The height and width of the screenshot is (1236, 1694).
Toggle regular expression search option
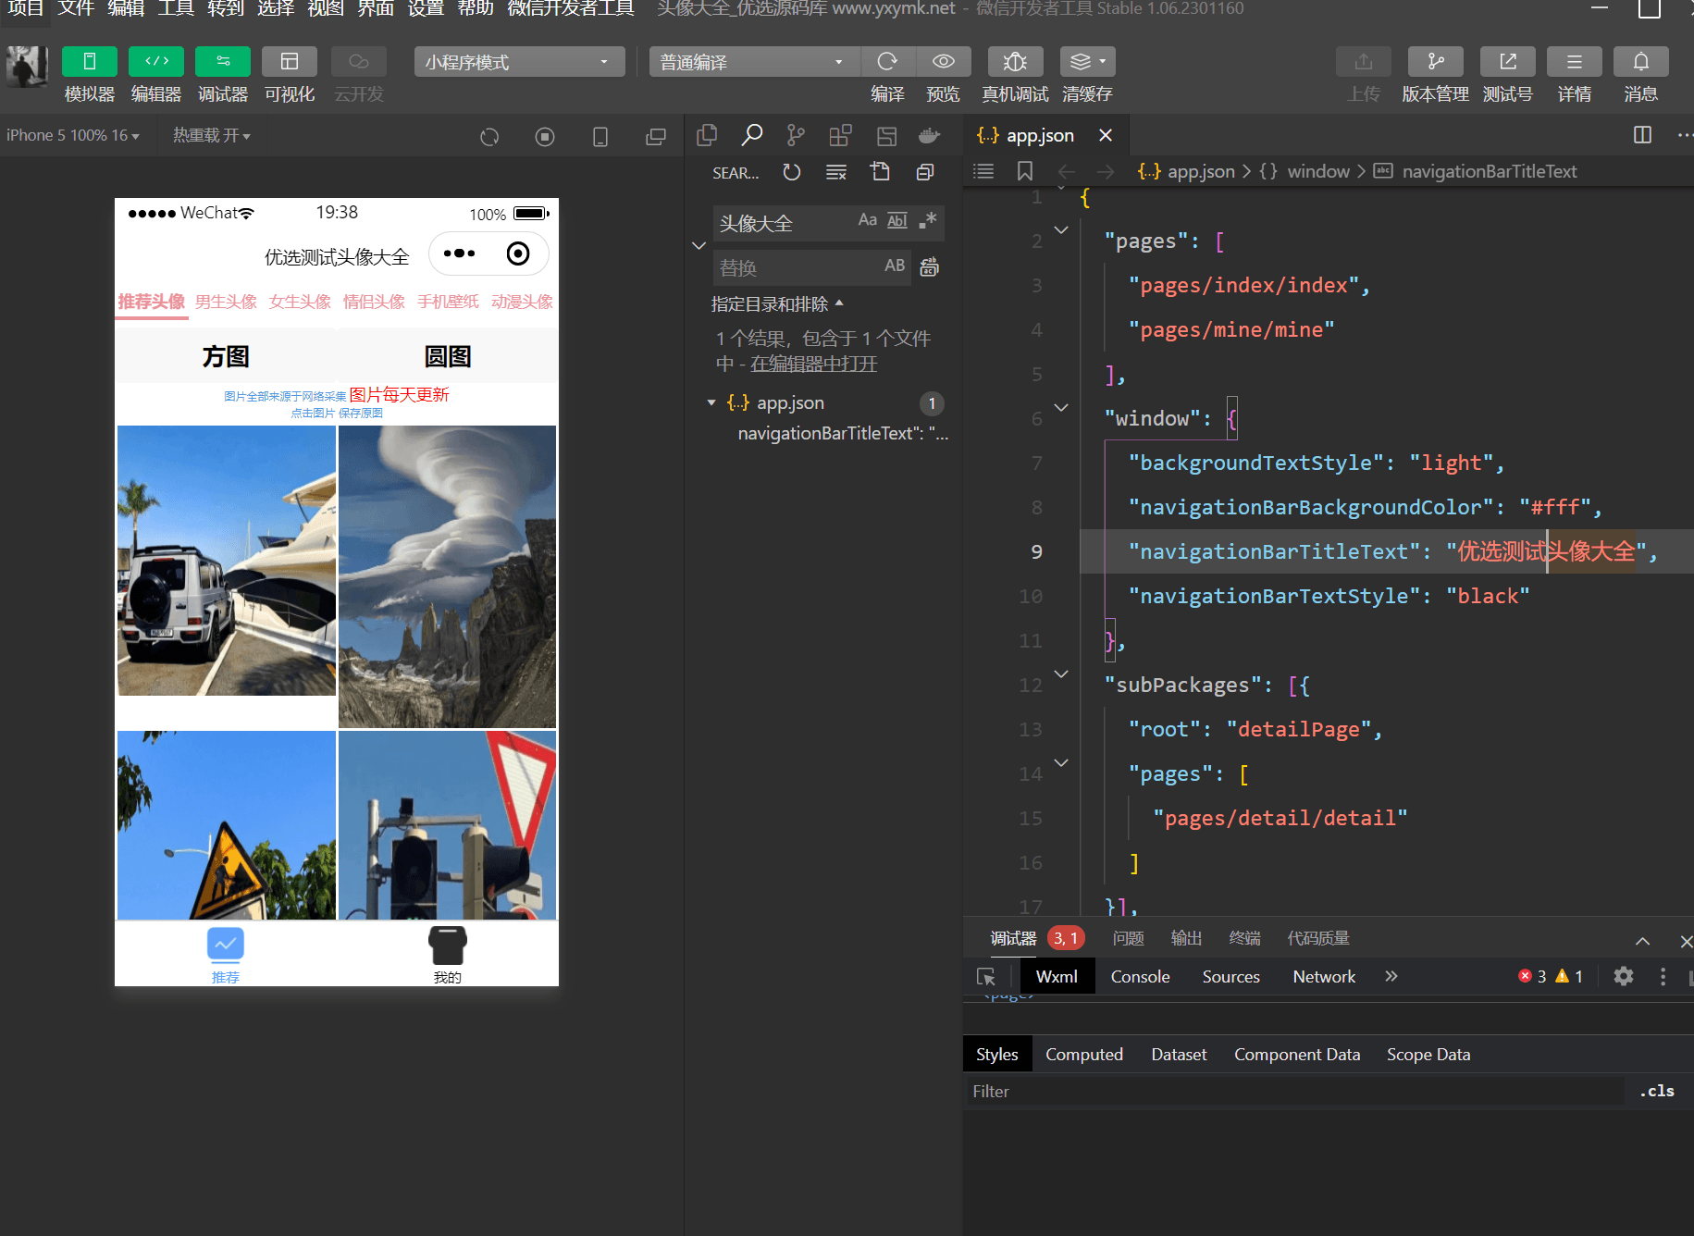point(928,220)
